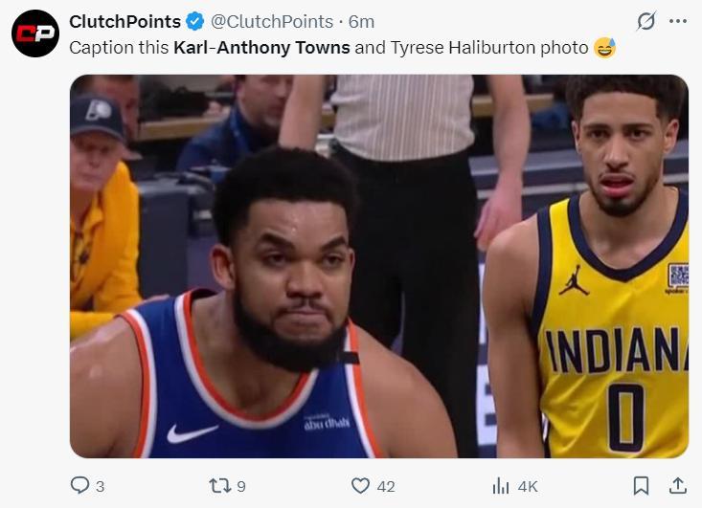This screenshot has width=702, height=508.
Task: Click the ClutchPoints display name
Action: click(x=125, y=21)
